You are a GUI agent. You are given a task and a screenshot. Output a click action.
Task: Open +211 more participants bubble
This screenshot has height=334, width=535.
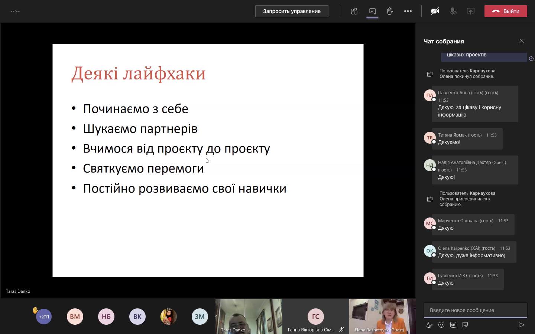click(x=44, y=317)
